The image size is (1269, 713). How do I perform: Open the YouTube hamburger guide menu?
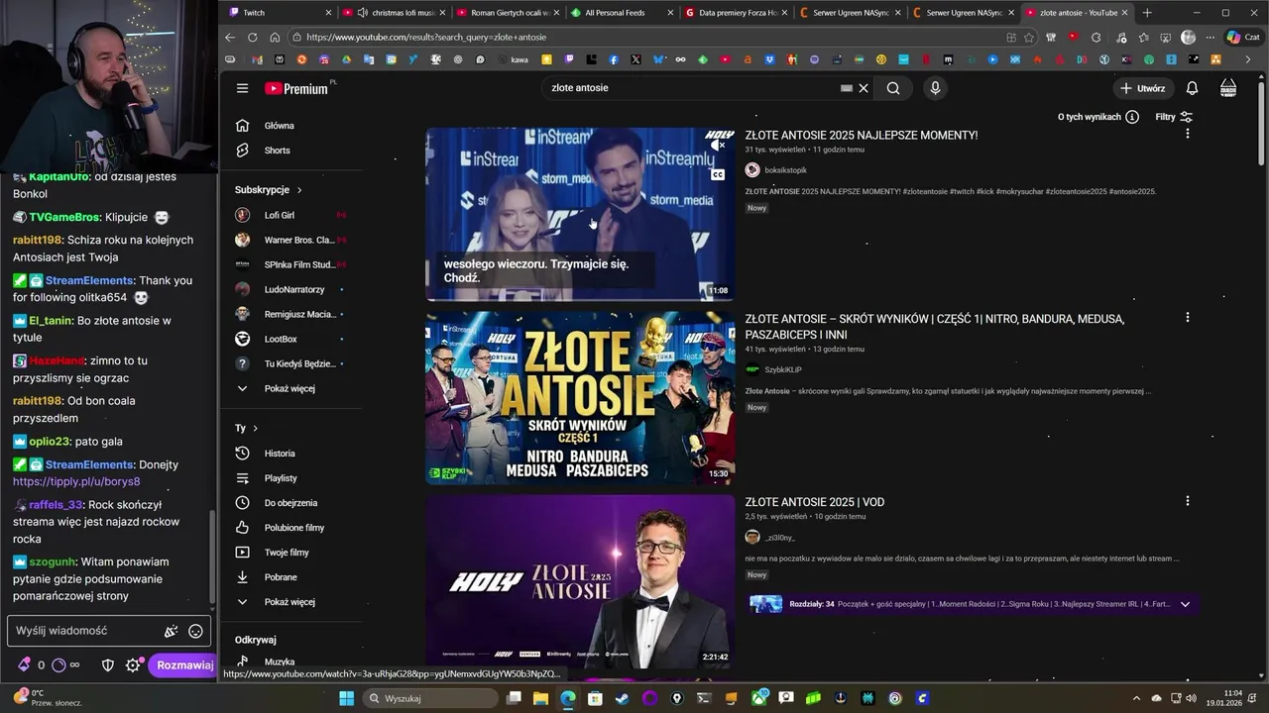coord(242,88)
